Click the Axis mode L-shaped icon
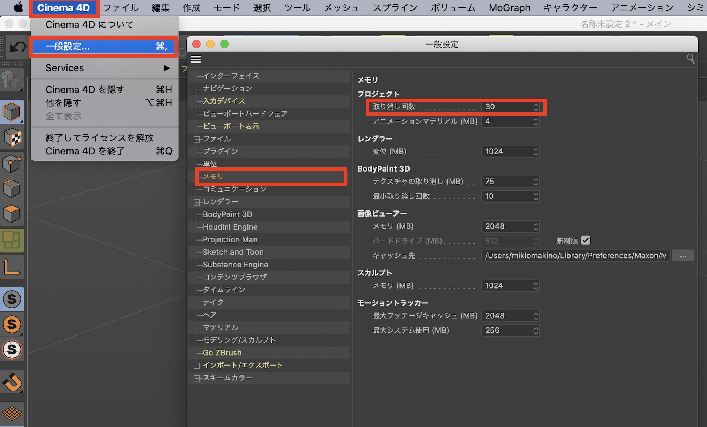 click(x=12, y=267)
